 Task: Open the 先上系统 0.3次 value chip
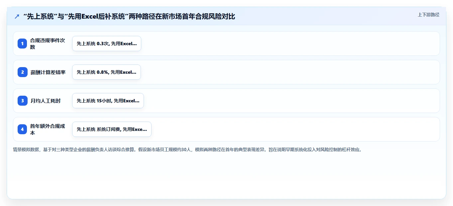[107, 44]
